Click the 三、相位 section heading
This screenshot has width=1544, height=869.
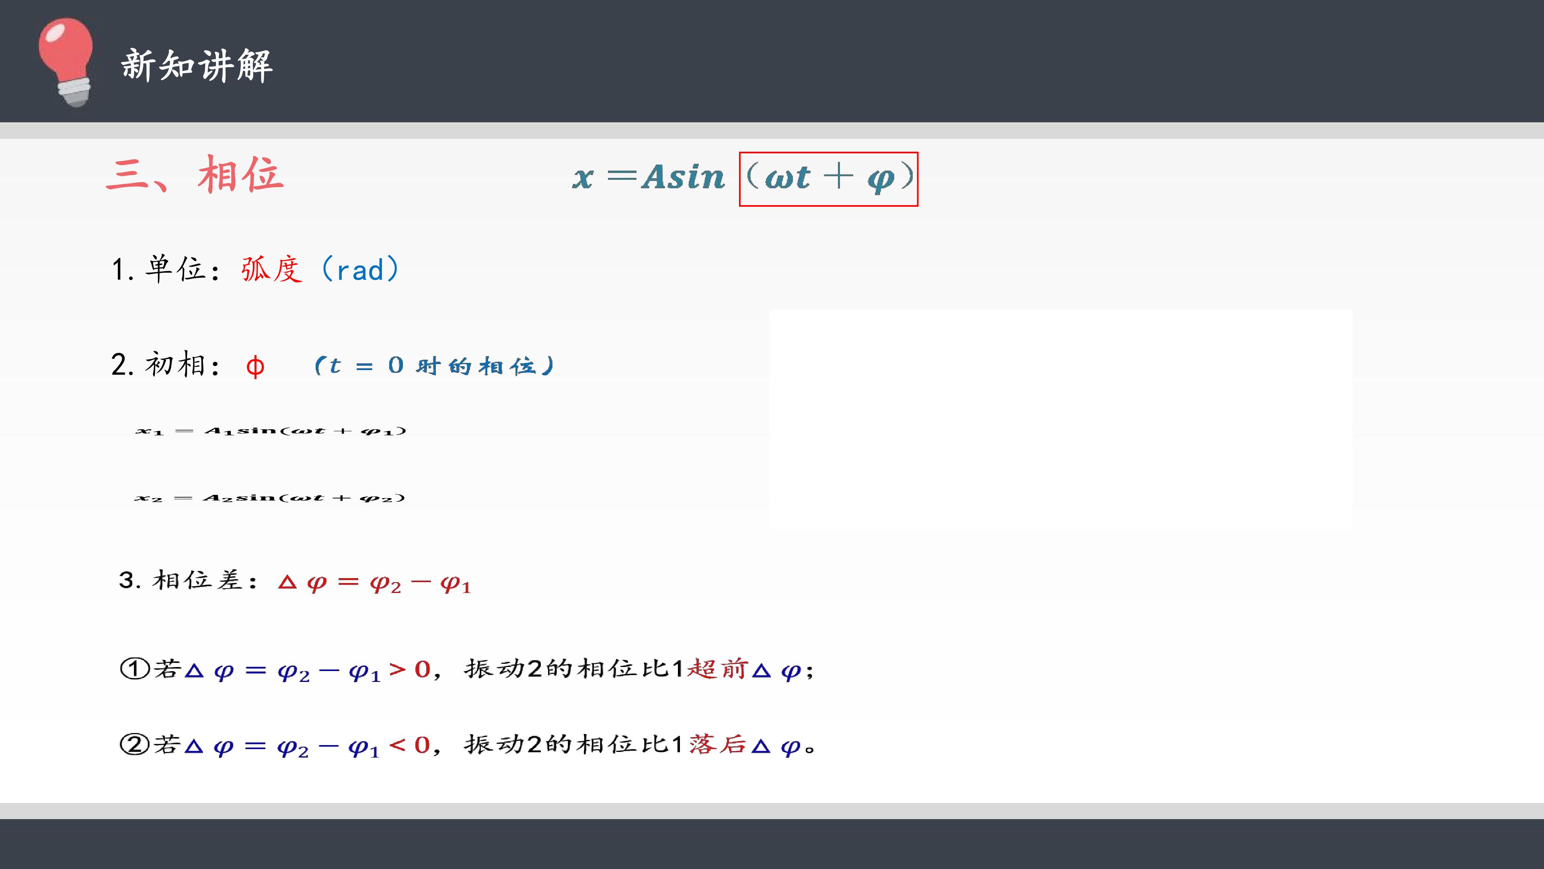[x=195, y=175]
